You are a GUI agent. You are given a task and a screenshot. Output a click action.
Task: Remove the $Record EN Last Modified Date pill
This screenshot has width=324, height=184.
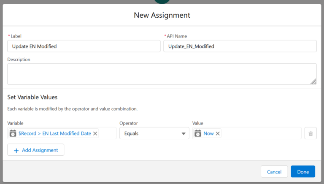pos(95,133)
